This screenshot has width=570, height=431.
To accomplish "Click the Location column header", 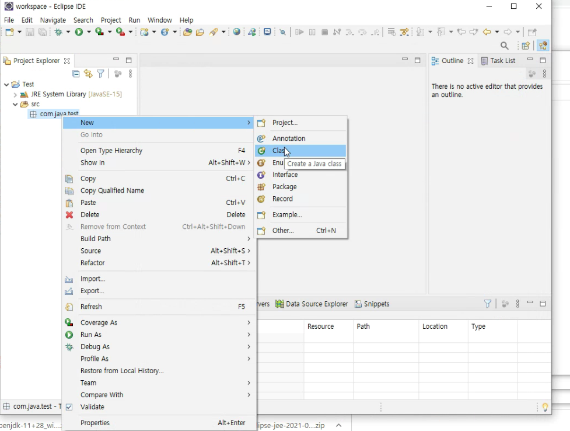I will (x=443, y=326).
